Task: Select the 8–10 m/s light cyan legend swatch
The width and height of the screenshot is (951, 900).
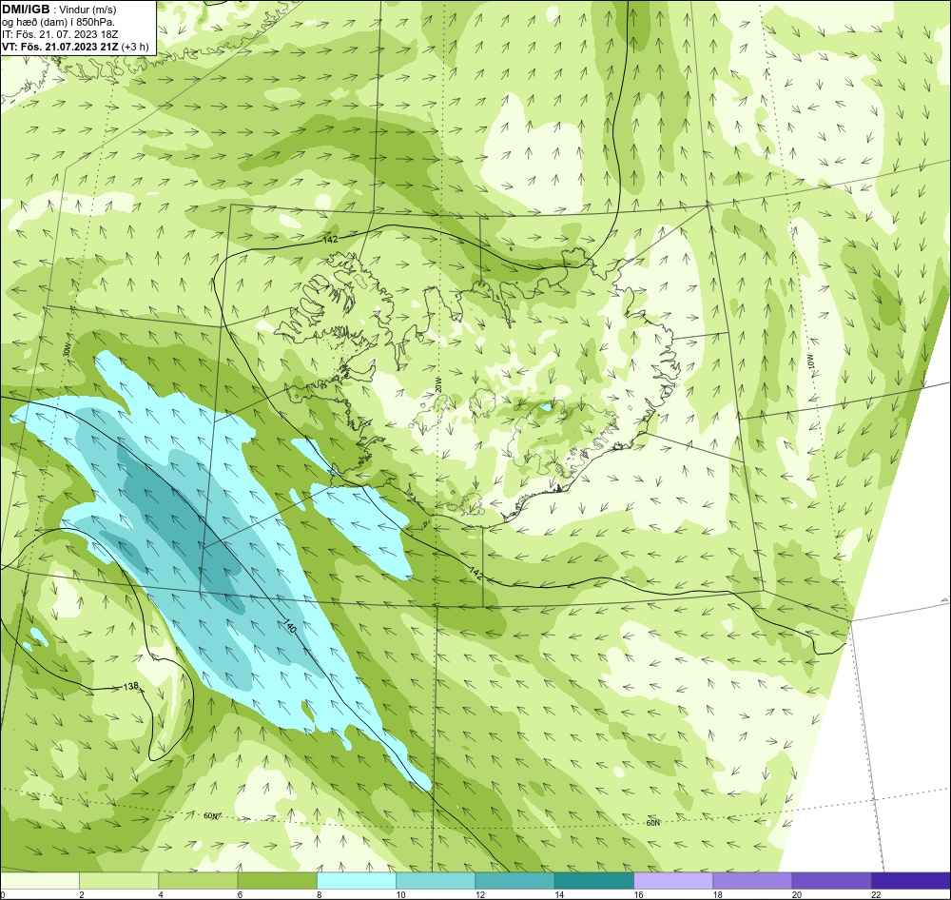Action: coord(356,881)
